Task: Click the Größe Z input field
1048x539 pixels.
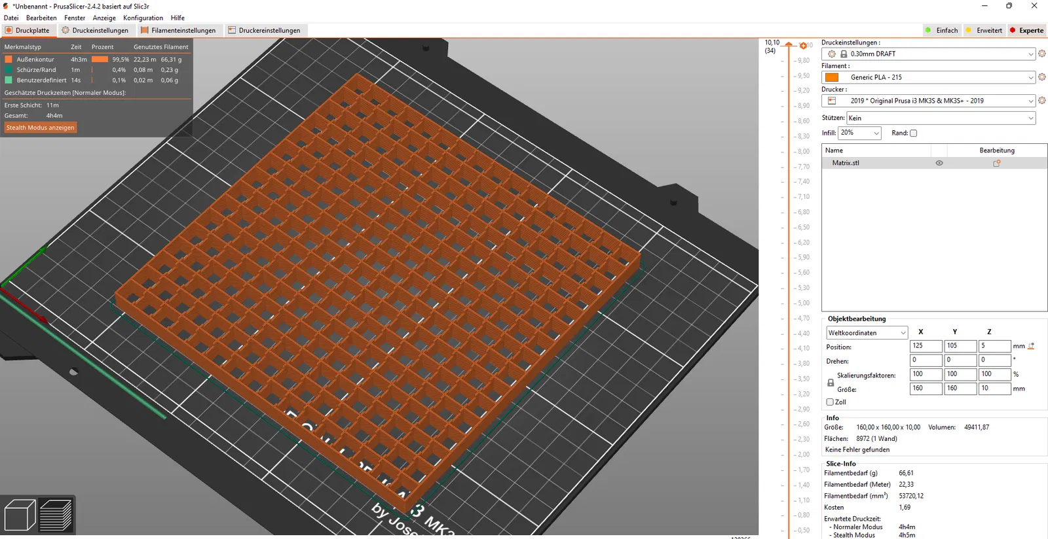Action: (994, 389)
